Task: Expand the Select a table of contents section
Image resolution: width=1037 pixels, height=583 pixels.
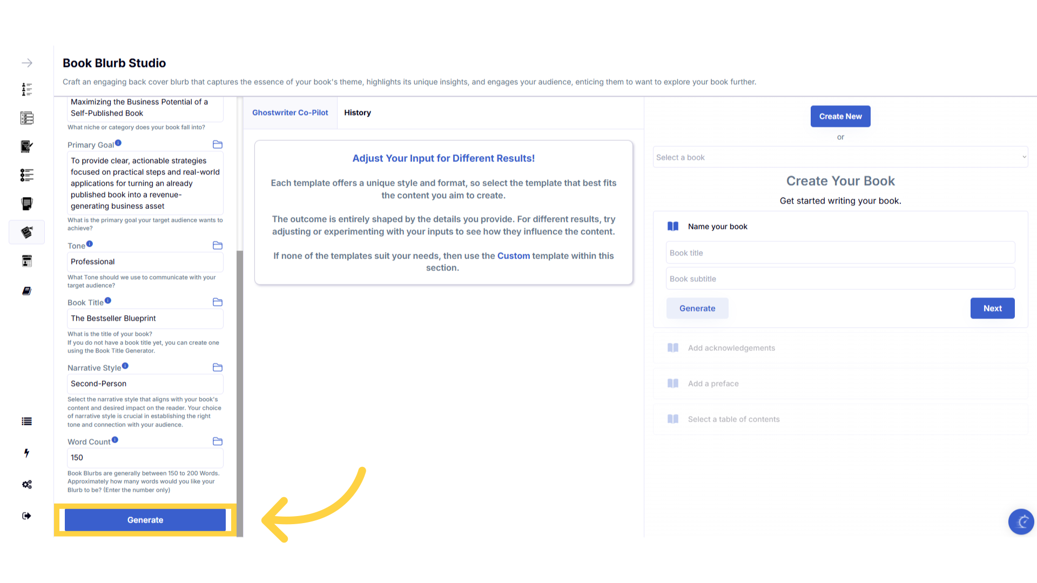Action: coord(733,419)
